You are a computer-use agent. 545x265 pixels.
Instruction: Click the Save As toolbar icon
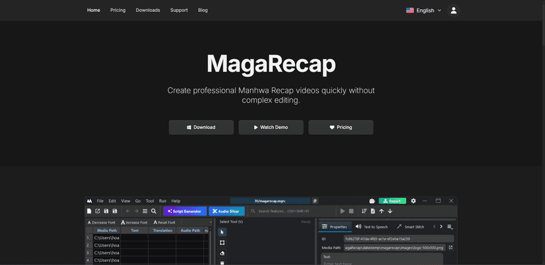115,211
